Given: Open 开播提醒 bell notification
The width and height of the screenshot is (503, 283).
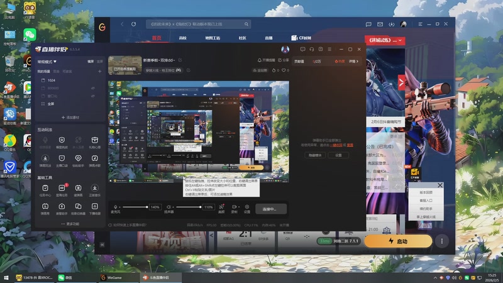Looking at the screenshot, I should point(266,60).
